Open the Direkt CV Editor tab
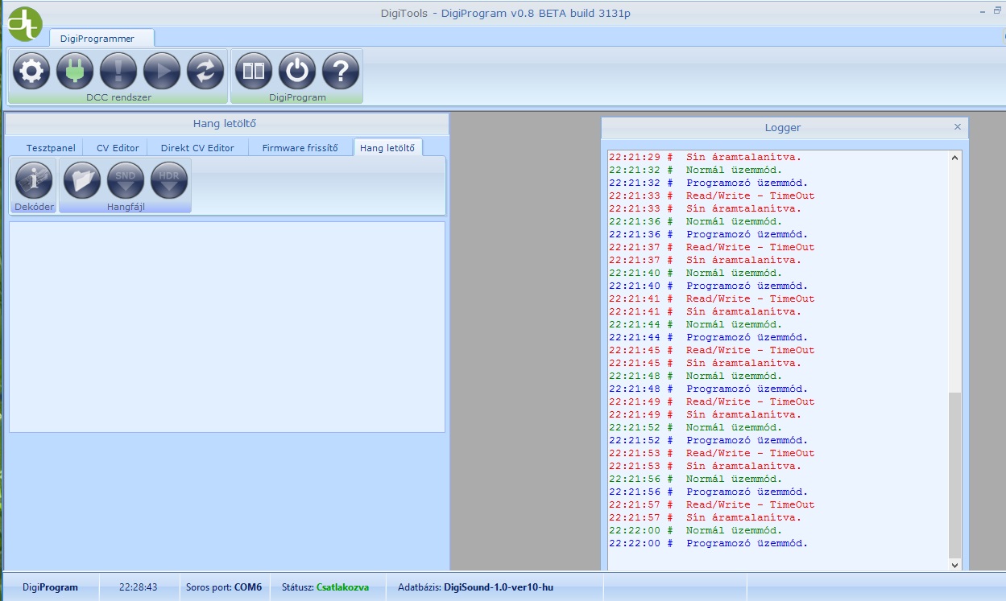The image size is (1006, 601). coord(197,148)
